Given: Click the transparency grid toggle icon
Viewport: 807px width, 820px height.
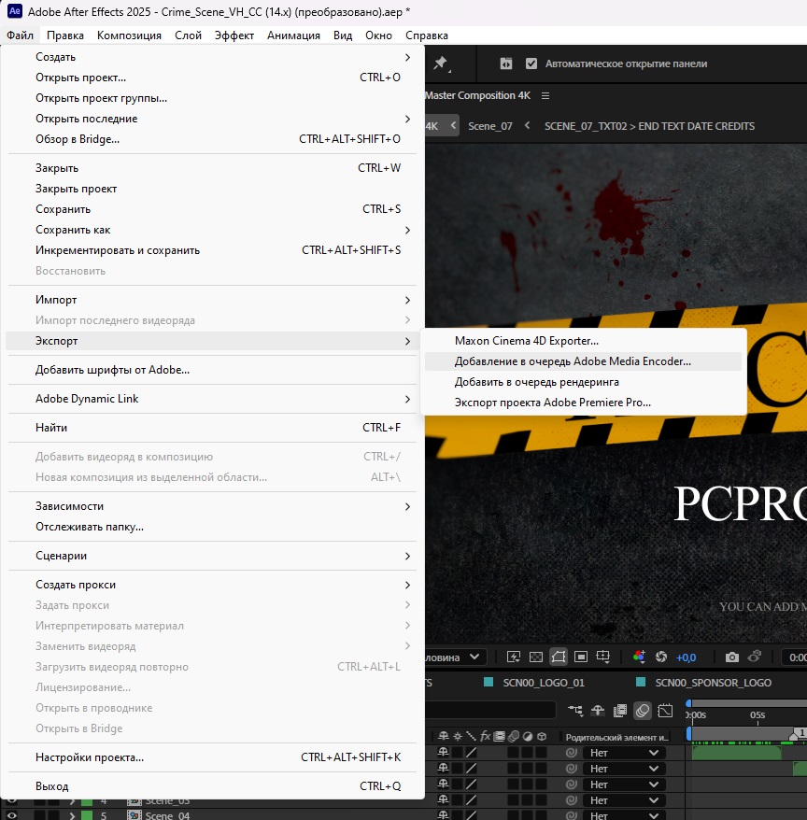Looking at the screenshot, I should [536, 657].
